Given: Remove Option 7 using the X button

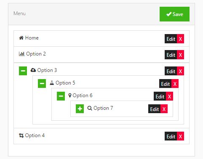Looking at the screenshot, I should click(164, 109).
